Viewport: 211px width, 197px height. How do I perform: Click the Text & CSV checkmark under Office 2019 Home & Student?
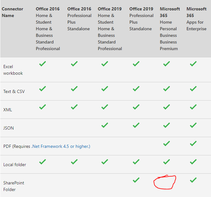(105, 89)
